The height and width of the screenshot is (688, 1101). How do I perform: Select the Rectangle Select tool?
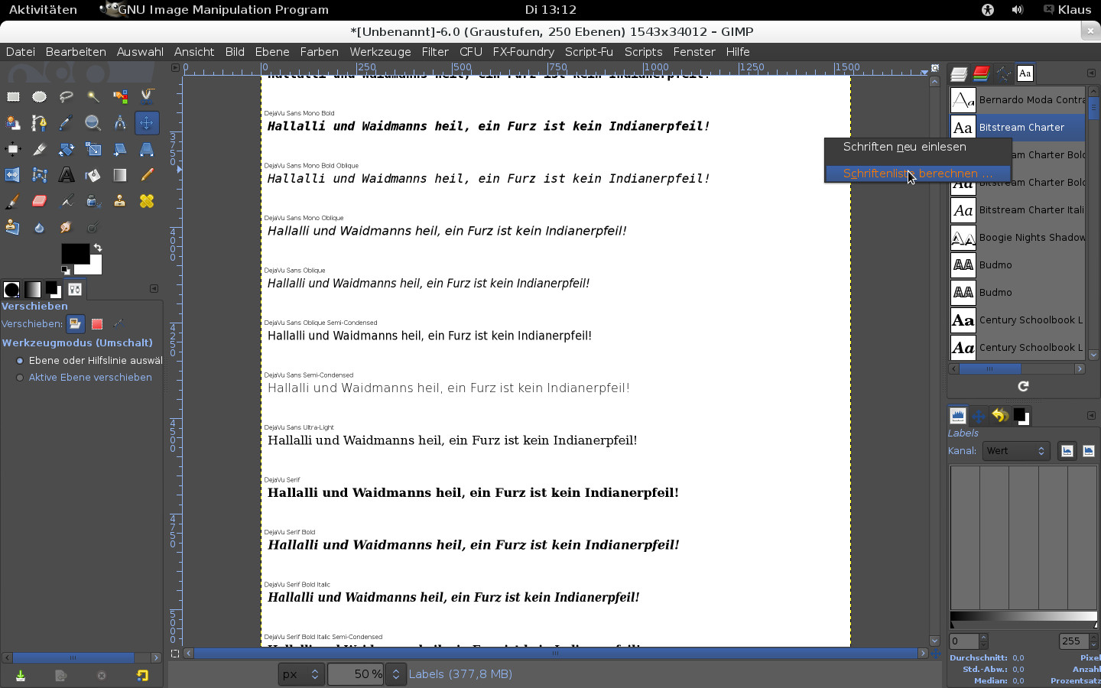coord(13,96)
